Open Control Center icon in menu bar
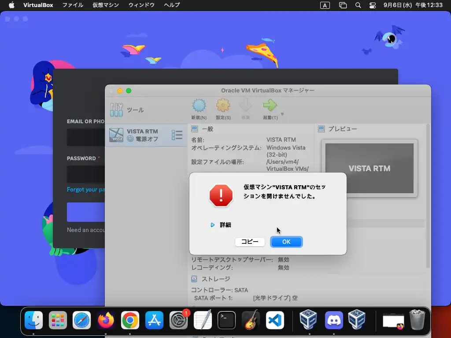 tap(373, 5)
